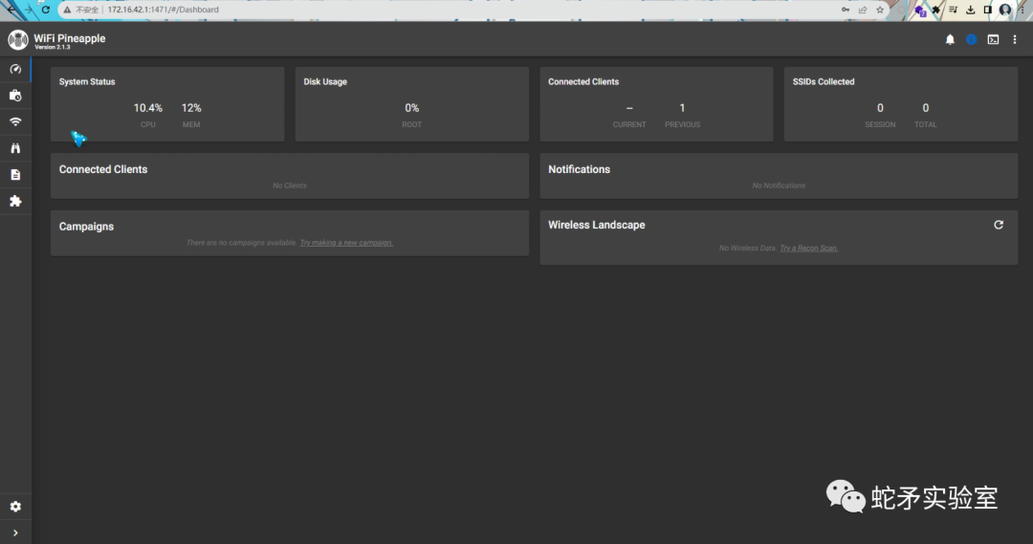
Task: Open Campaigns briefcase icon in sidebar
Action: 15,96
